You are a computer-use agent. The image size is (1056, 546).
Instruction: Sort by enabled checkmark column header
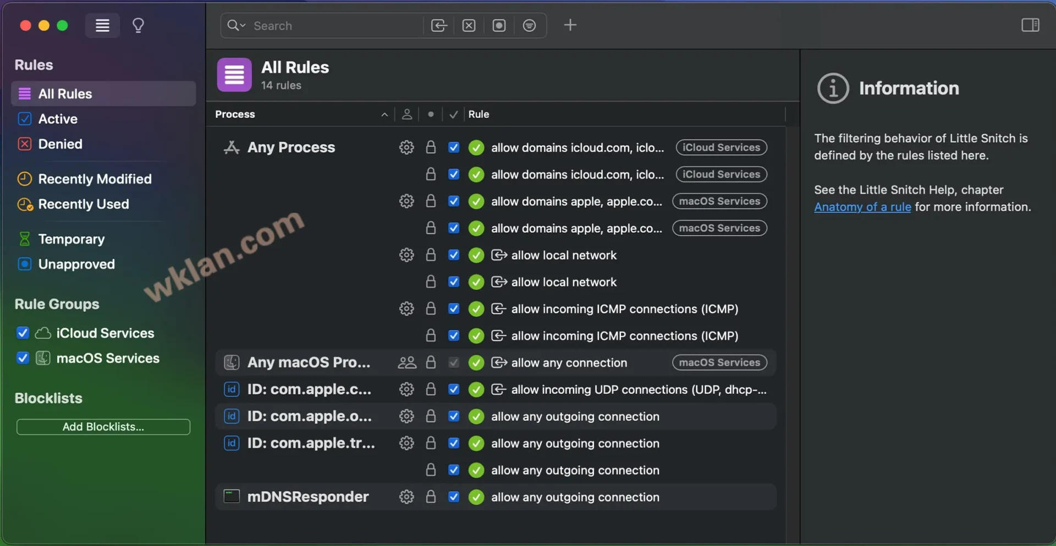453,114
